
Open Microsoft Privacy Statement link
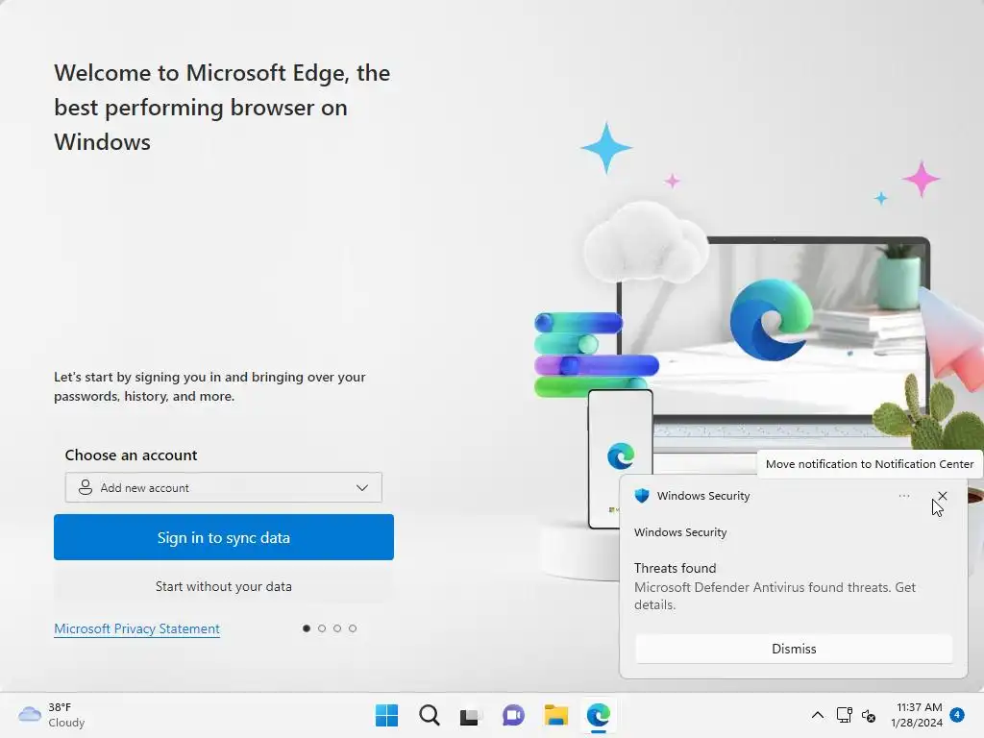[136, 628]
